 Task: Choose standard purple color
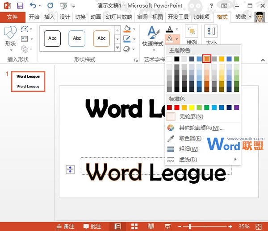(236, 107)
